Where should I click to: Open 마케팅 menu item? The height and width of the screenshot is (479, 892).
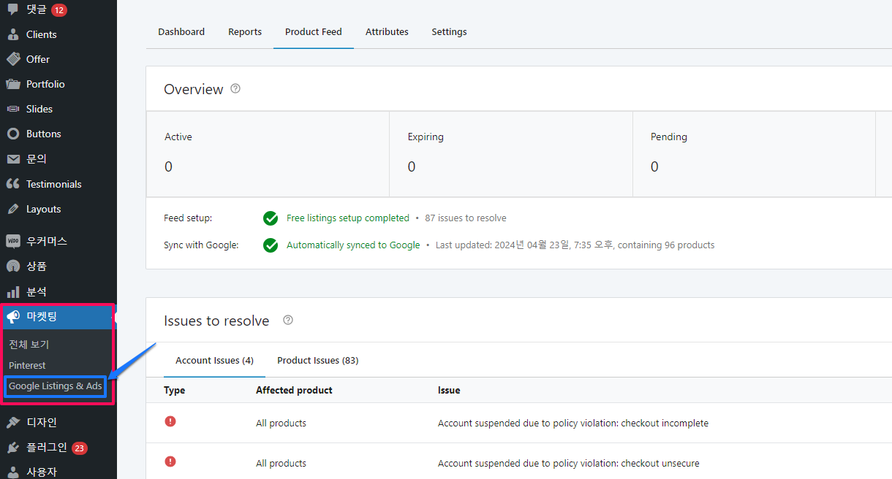(x=58, y=317)
